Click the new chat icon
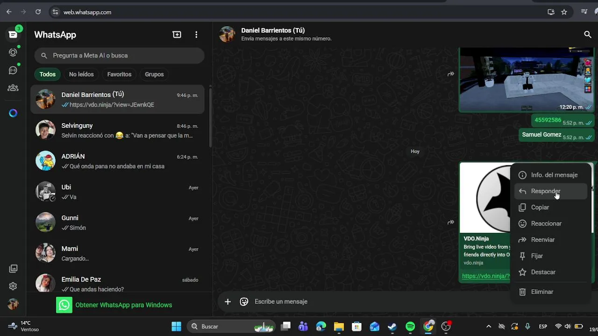This screenshot has width=598, height=336. coord(177,35)
